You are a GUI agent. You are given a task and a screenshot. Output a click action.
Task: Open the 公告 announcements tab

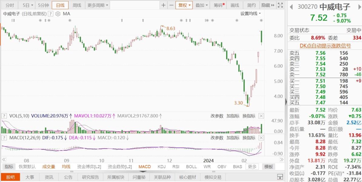pyautogui.click(x=68, y=177)
